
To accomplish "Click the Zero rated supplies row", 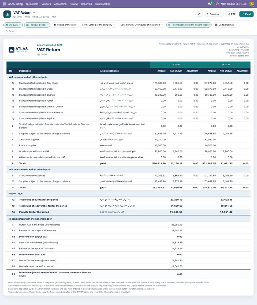I will tap(129, 140).
